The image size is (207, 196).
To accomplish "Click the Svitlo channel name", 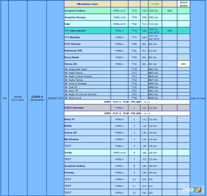I will click(68, 153).
